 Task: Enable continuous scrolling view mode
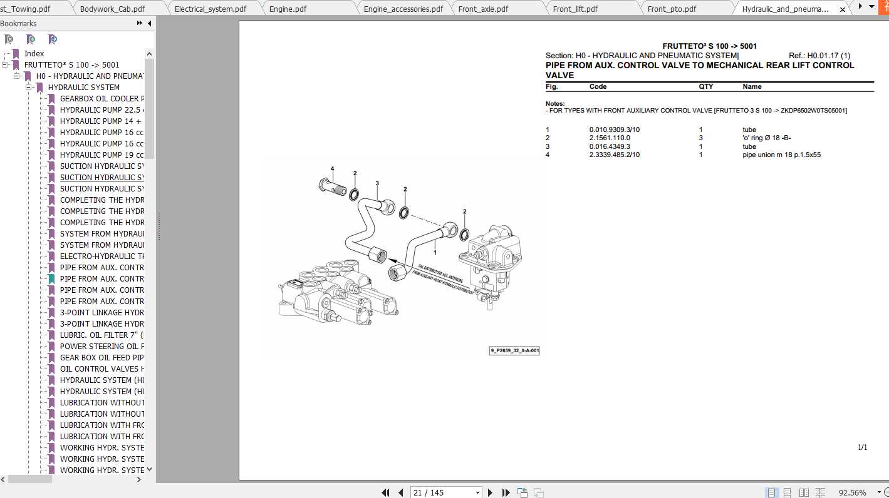click(786, 492)
